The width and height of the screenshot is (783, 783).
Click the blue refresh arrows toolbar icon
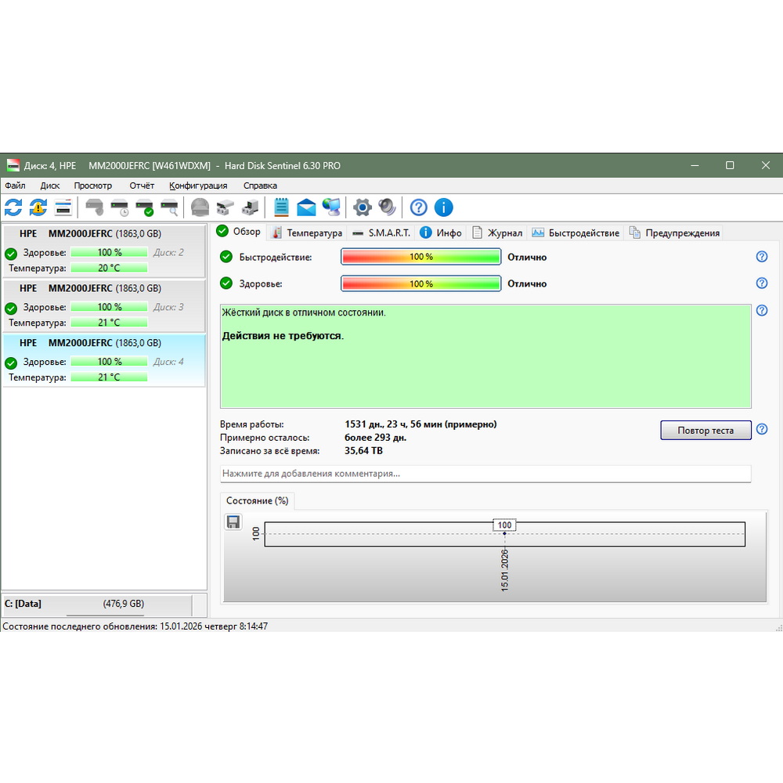tap(13, 207)
